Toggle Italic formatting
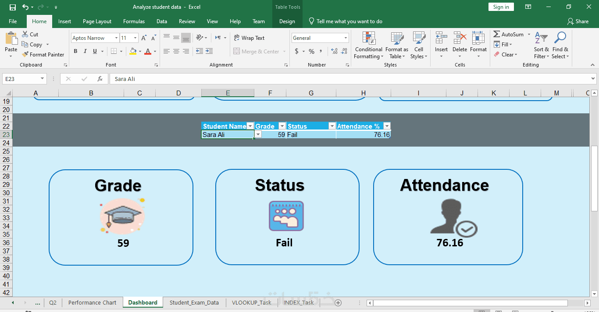The image size is (599, 312). 85,51
